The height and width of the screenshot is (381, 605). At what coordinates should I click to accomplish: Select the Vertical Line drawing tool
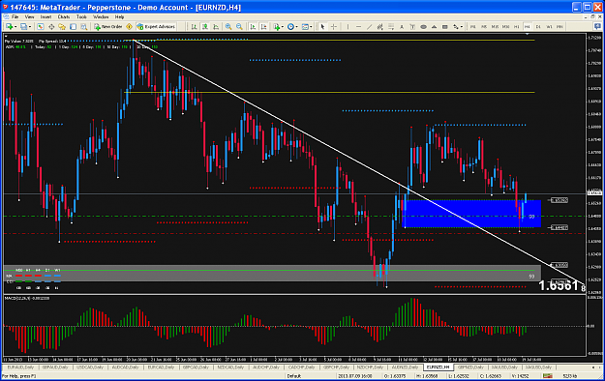[x=348, y=27]
